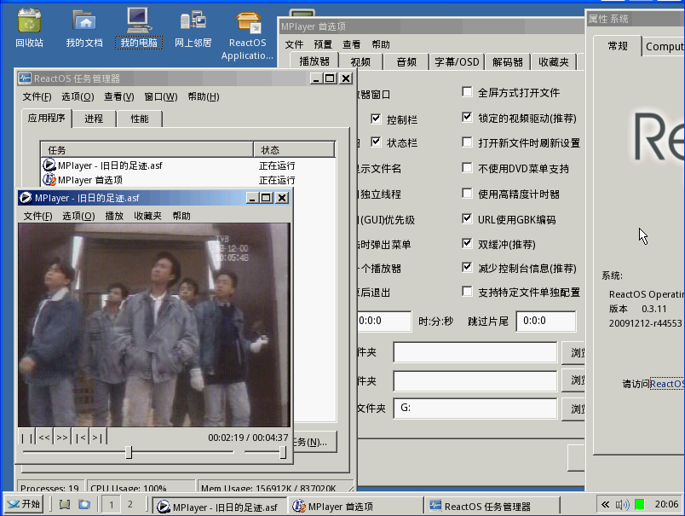Click the ReactOS website link in System Properties

pyautogui.click(x=667, y=384)
